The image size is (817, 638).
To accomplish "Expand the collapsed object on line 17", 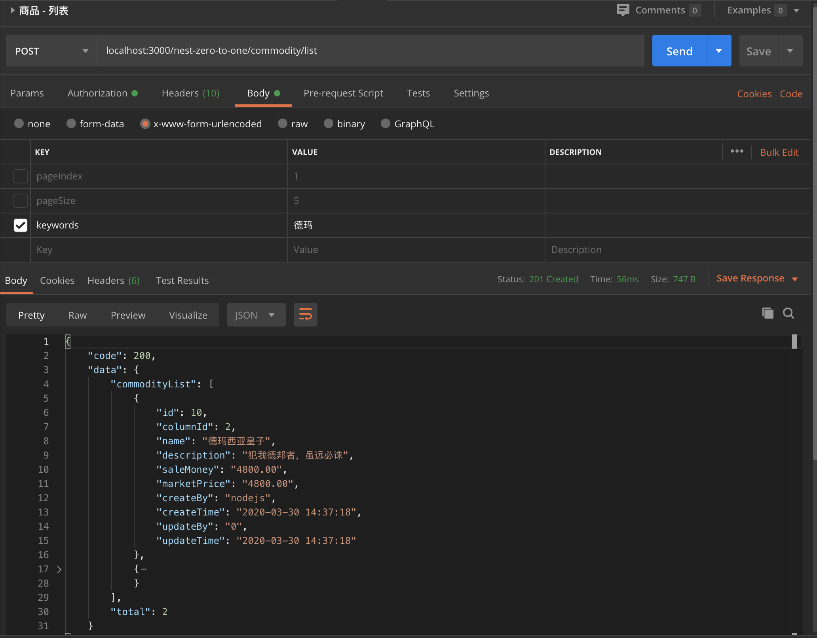I will [x=59, y=569].
